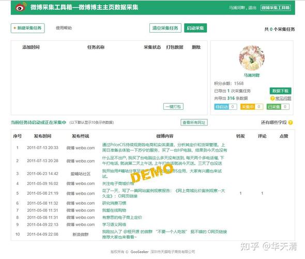Open row 8 post 有意思的电子商上定价
305x259 pixels.
click(x=122, y=218)
